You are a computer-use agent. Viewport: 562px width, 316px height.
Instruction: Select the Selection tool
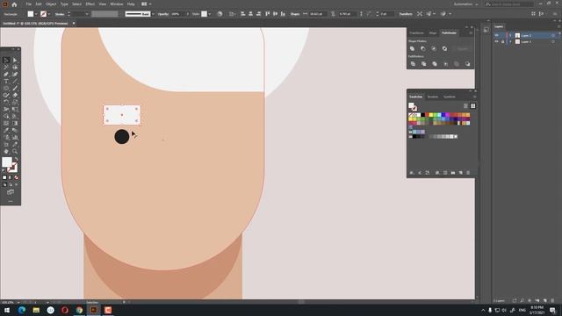click(6, 61)
